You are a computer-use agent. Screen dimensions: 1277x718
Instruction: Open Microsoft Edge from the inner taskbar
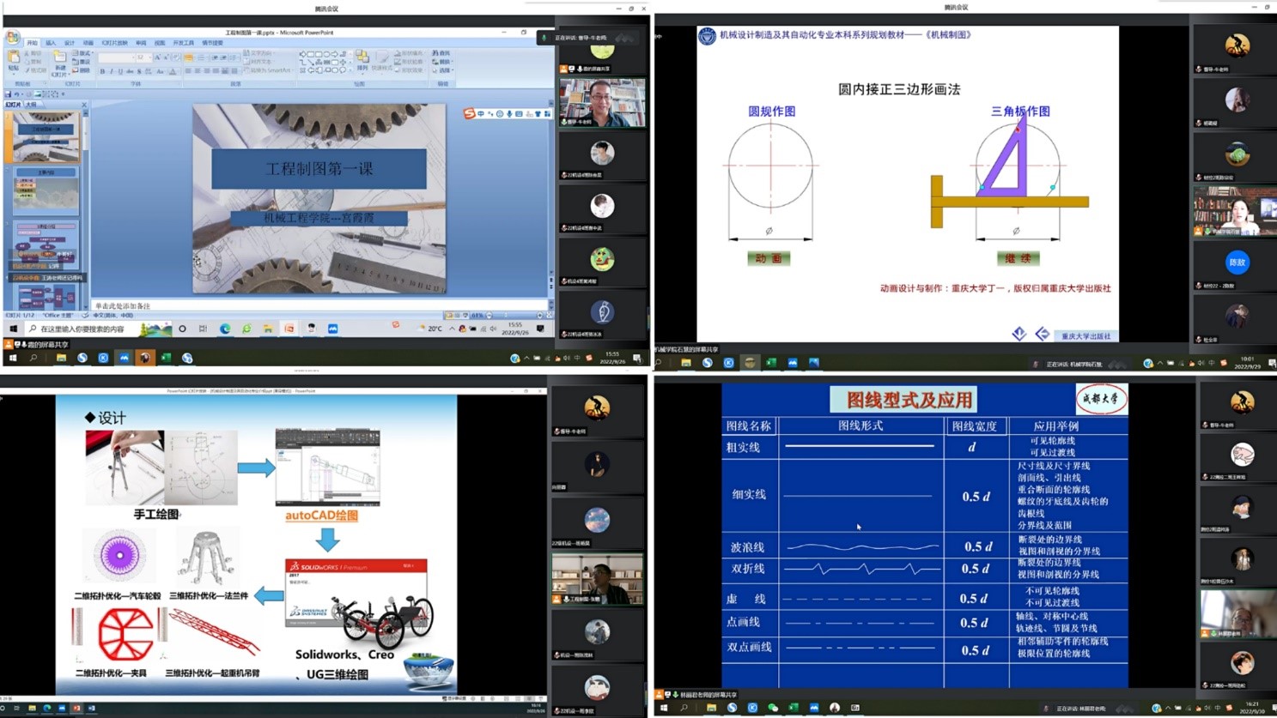(225, 329)
